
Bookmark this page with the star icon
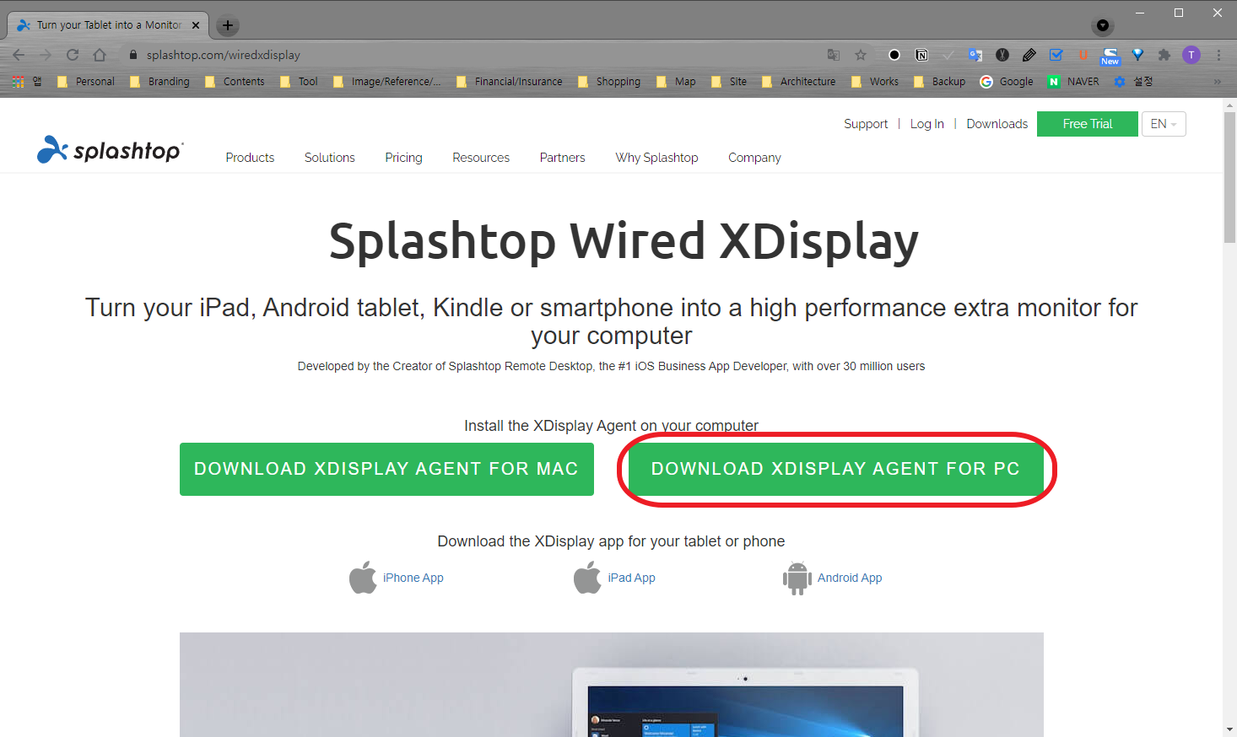[x=861, y=55]
